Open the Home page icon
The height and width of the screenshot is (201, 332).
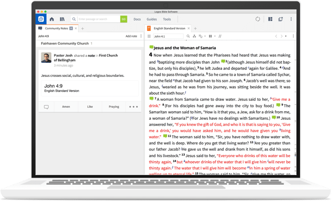click(51, 19)
